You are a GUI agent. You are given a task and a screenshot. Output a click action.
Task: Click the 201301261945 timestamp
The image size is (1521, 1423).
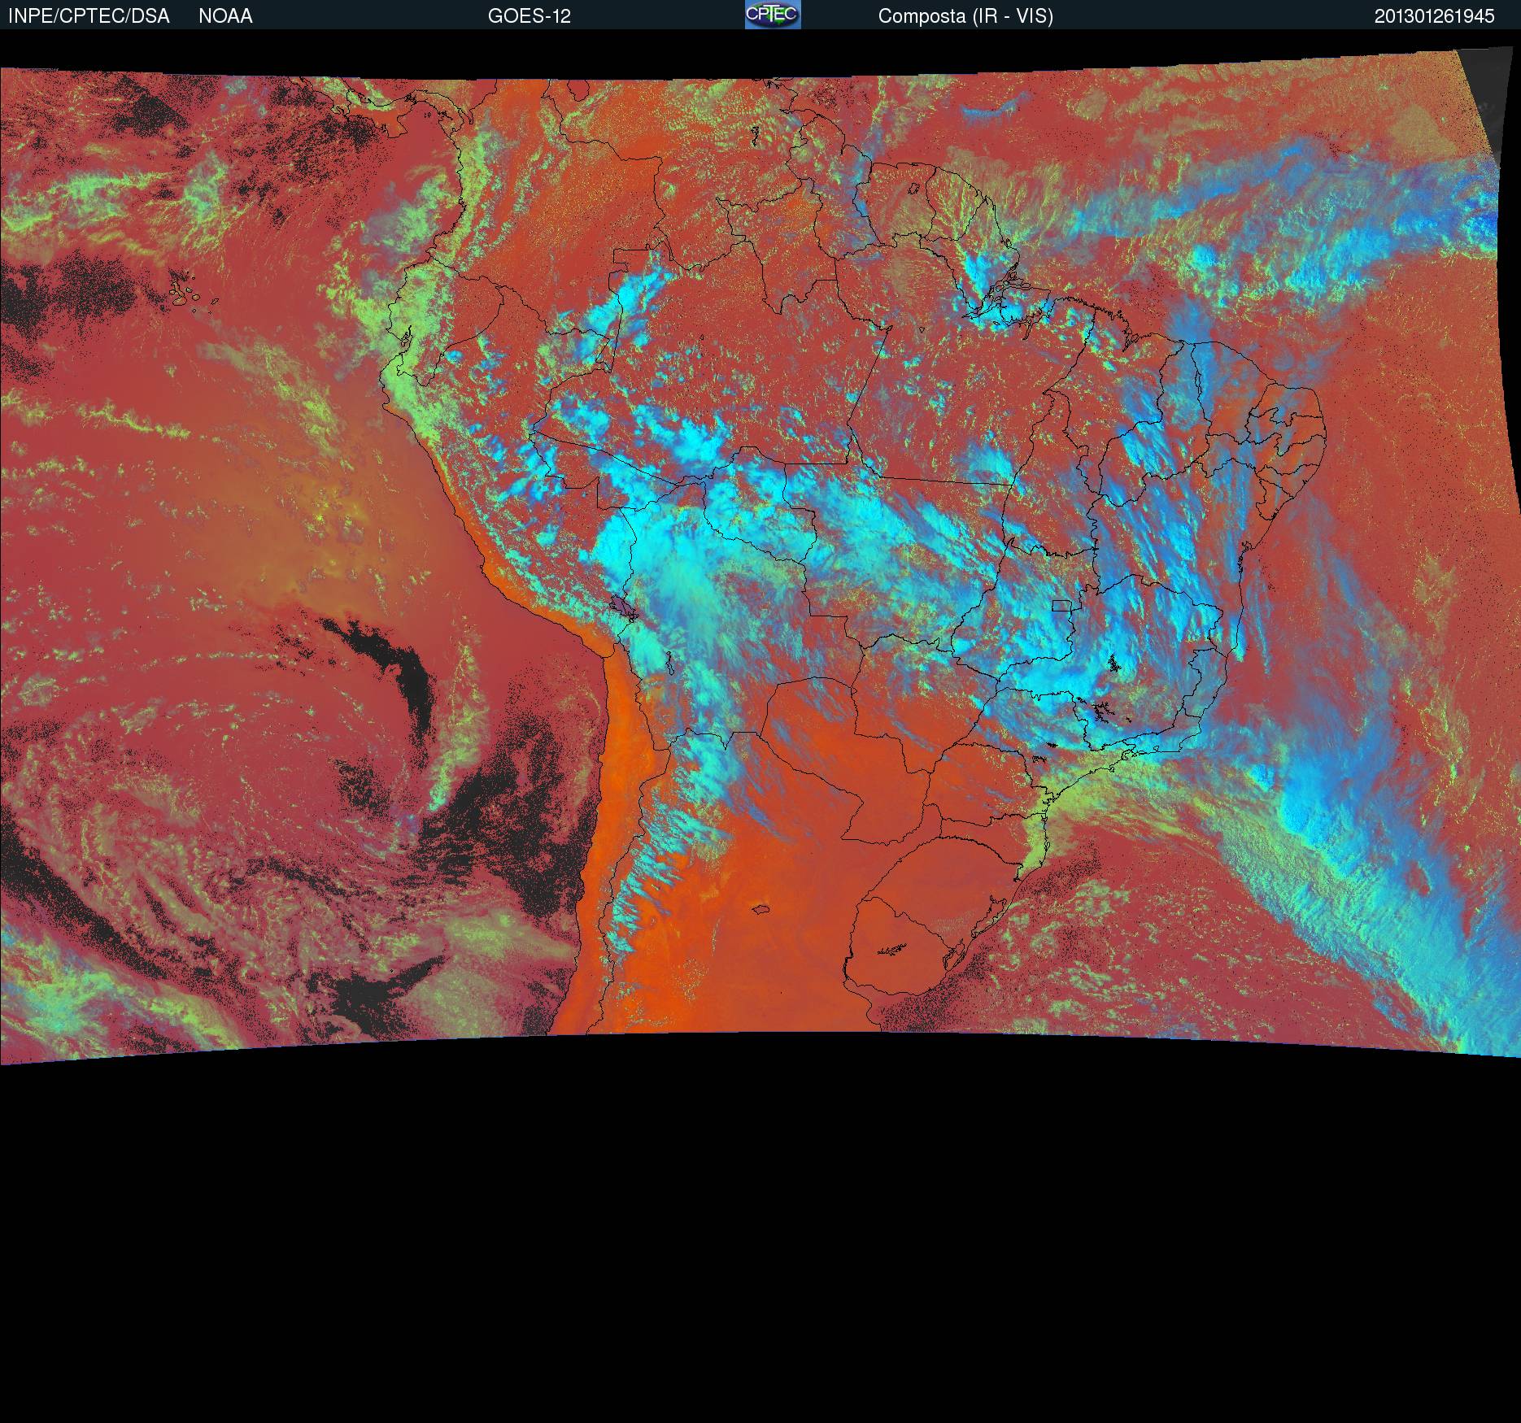pos(1435,16)
